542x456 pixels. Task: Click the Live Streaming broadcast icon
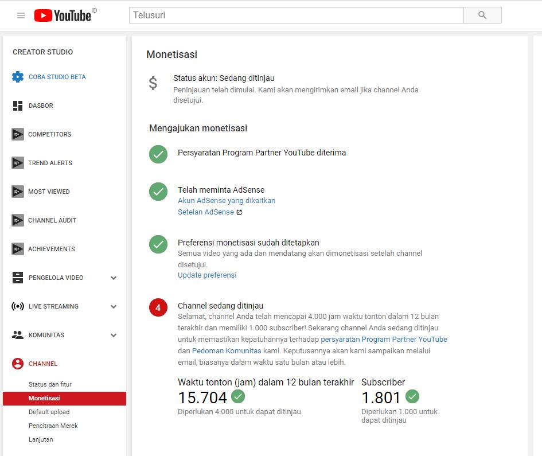click(x=18, y=306)
